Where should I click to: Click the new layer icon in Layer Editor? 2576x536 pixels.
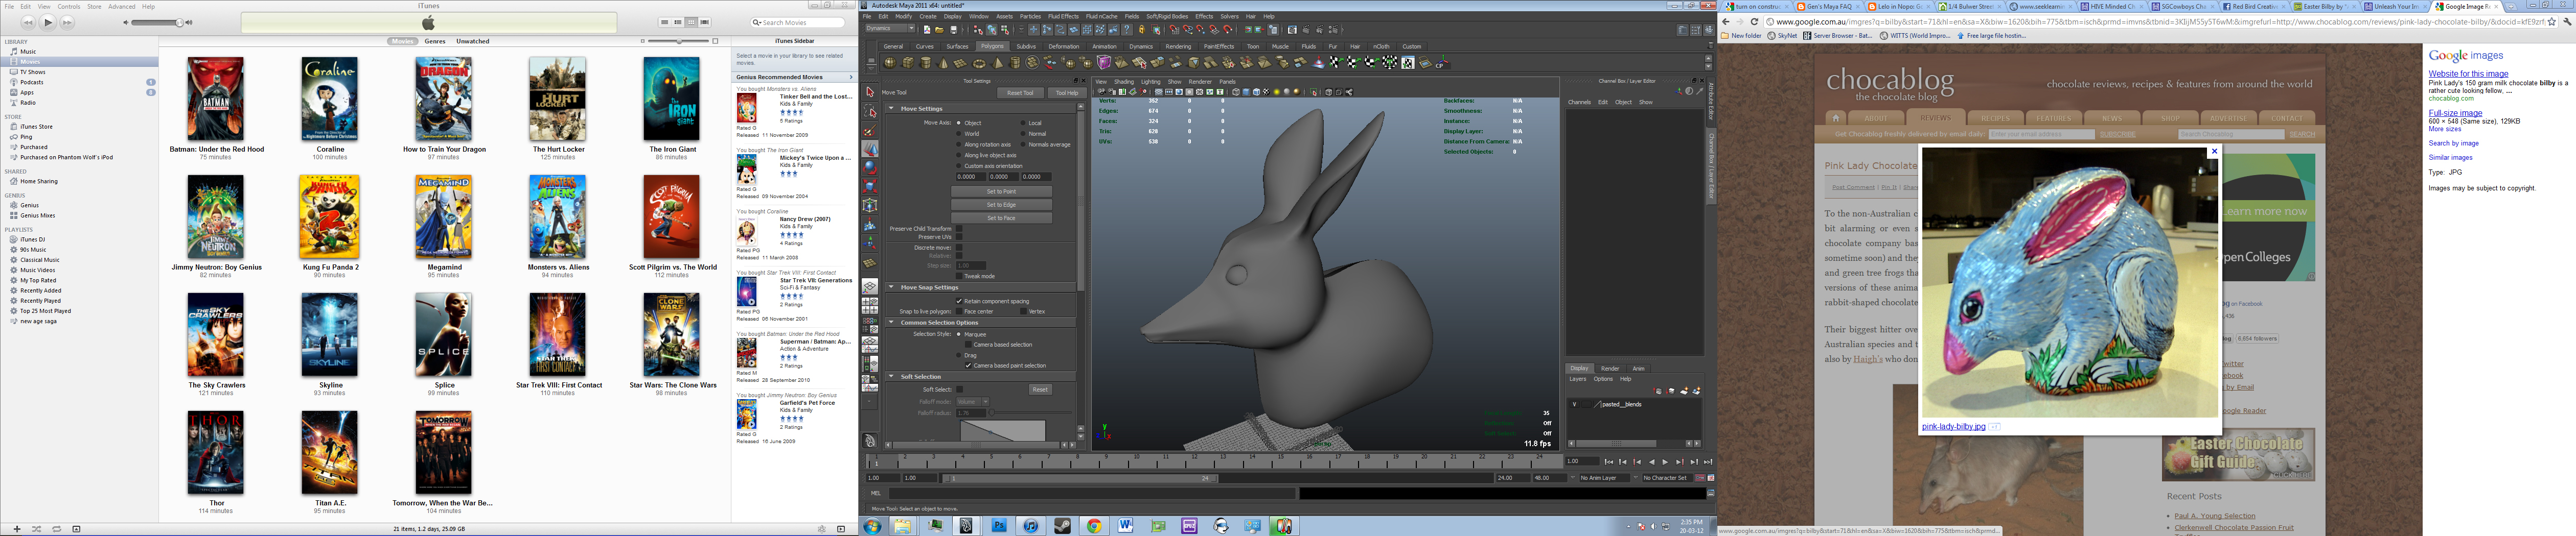1684,391
